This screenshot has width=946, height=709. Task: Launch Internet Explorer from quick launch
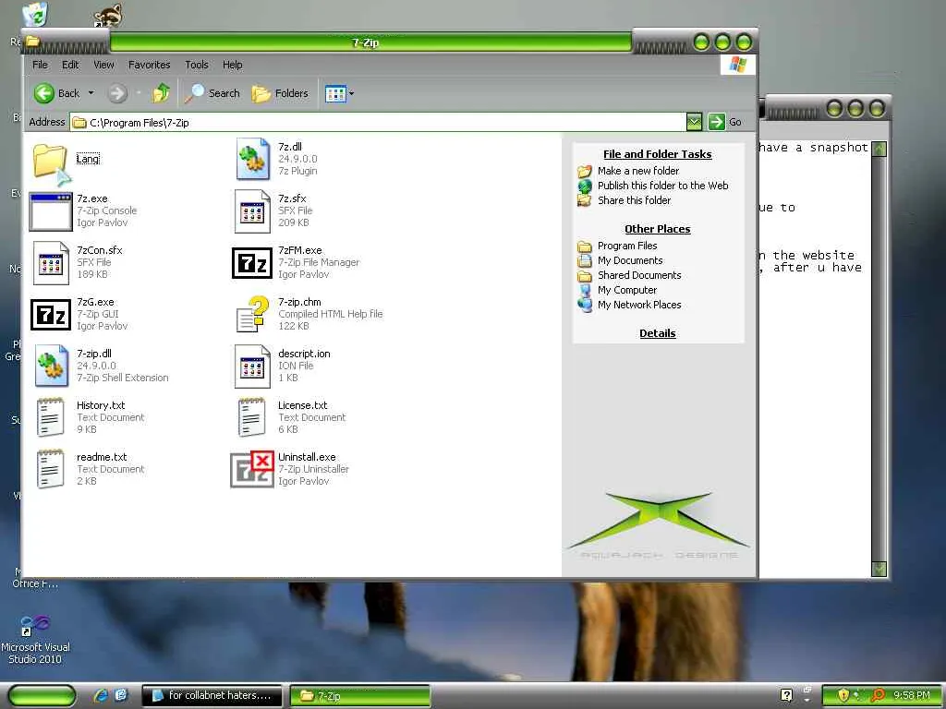[x=101, y=695]
